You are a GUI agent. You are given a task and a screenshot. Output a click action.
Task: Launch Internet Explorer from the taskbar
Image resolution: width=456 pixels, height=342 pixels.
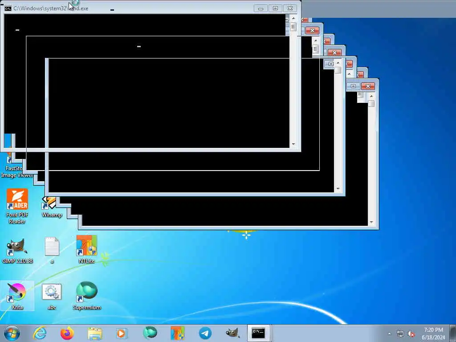(40, 333)
